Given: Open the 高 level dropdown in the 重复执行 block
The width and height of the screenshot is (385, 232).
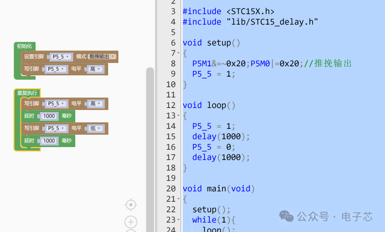Looking at the screenshot, I should [95, 104].
